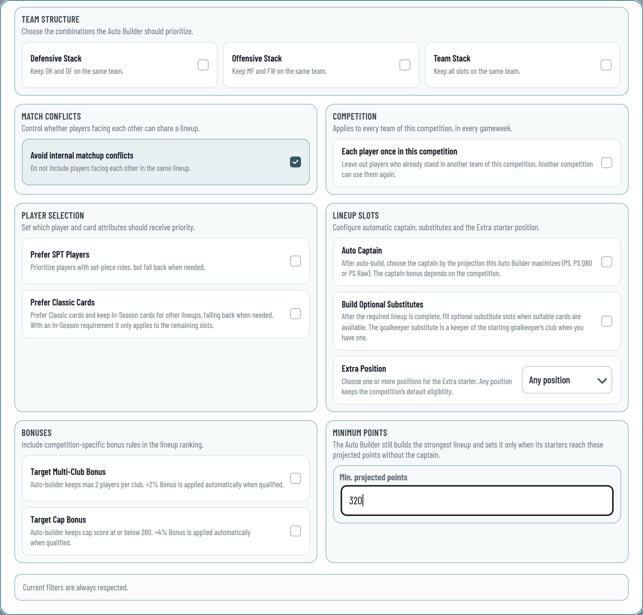
Task: Enable the Defensive Stack checkbox
Action: (x=203, y=65)
